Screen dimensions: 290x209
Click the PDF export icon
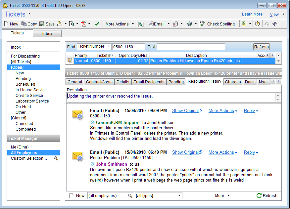click(84, 24)
